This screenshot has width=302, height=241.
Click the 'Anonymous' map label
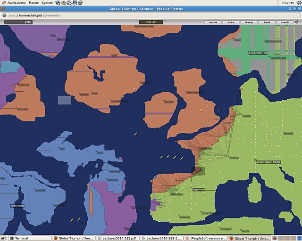point(17,206)
